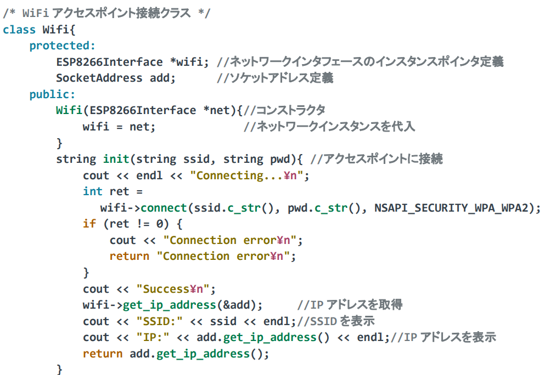Click the 'public:' access specifier
Image resolution: width=550 pixels, height=375 pixels.
pyautogui.click(x=52, y=94)
